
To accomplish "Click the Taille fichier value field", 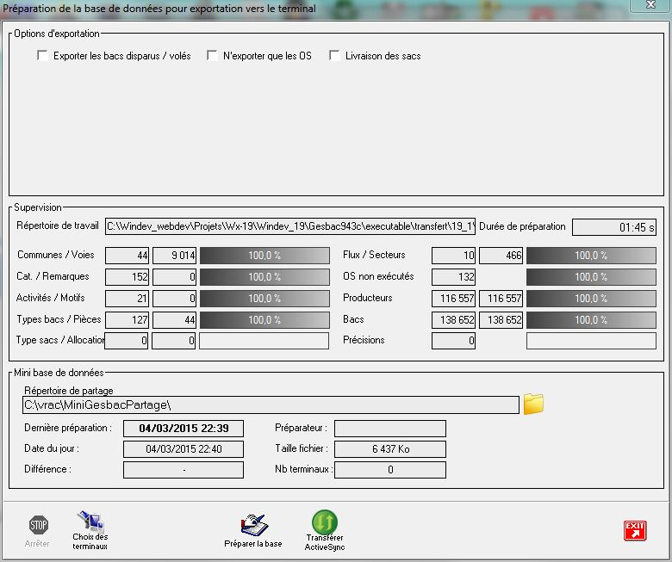I will coord(389,449).
